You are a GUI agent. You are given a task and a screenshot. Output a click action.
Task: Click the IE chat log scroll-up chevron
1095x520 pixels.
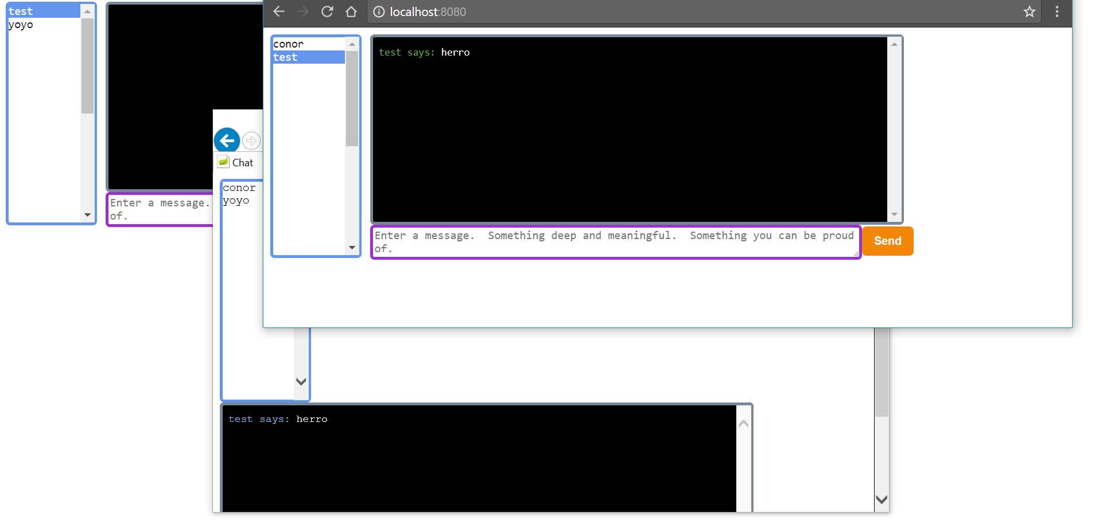pos(744,424)
